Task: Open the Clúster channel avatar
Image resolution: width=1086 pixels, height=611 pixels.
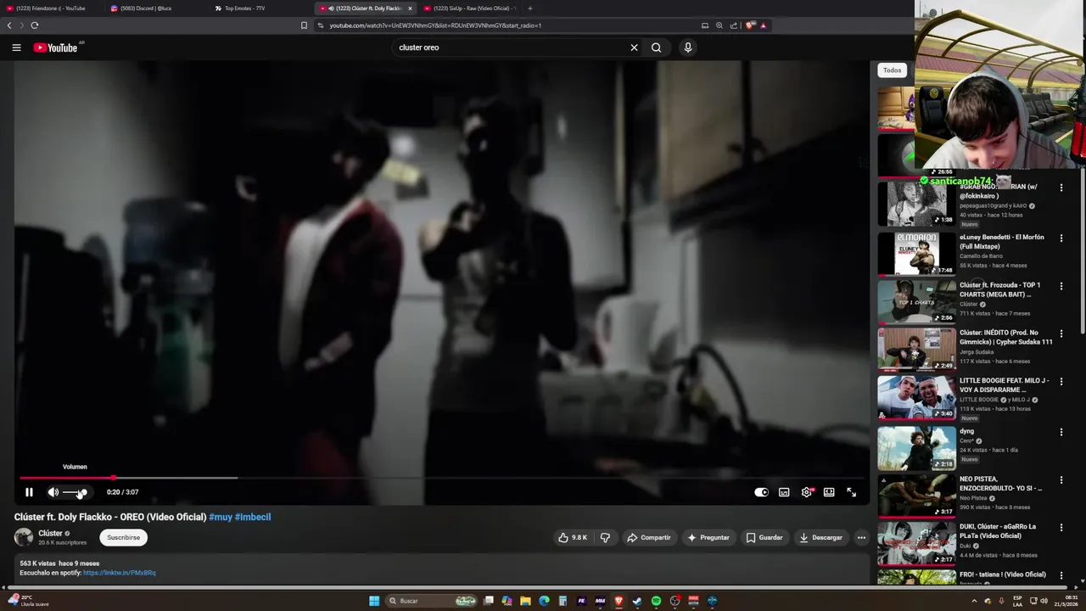Action: (24, 537)
